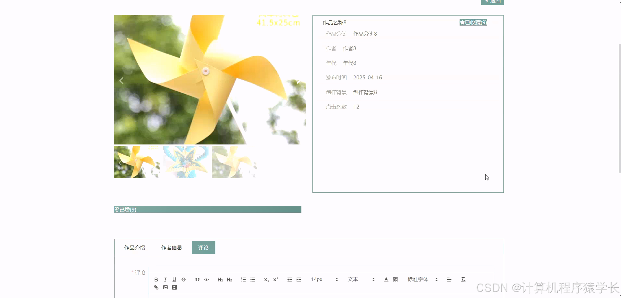
Task: Click the page vertical scrollbar
Action: [x=619, y=109]
